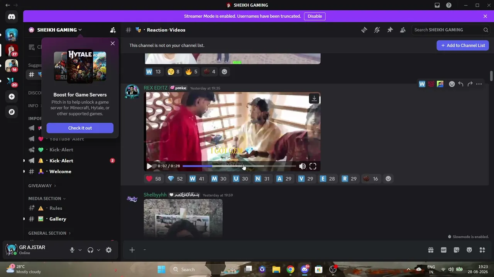Open the Discover servers compass icon
This screenshot has width=494, height=277.
tap(12, 112)
